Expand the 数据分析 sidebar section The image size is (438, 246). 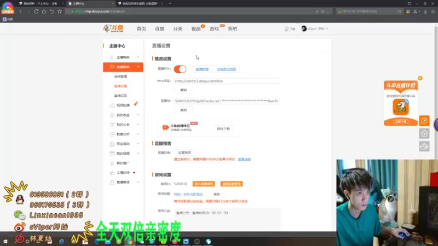[x=138, y=134]
